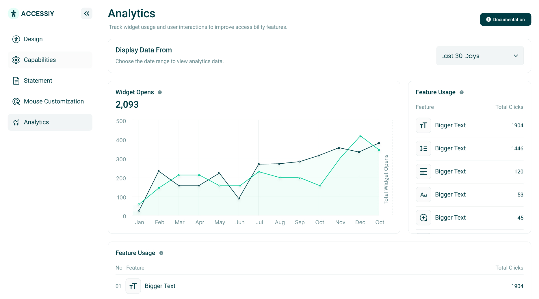The image size is (539, 299).
Task: Click the line height icon with 1446 clicks
Action: point(423,148)
